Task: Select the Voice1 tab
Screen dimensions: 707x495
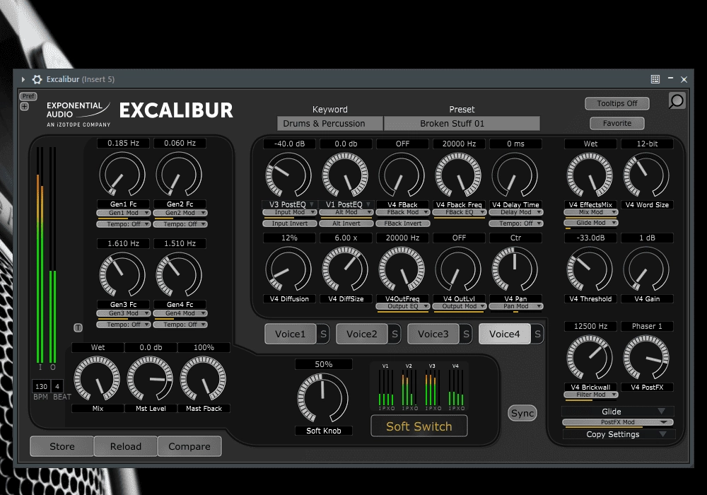Action: click(x=291, y=334)
